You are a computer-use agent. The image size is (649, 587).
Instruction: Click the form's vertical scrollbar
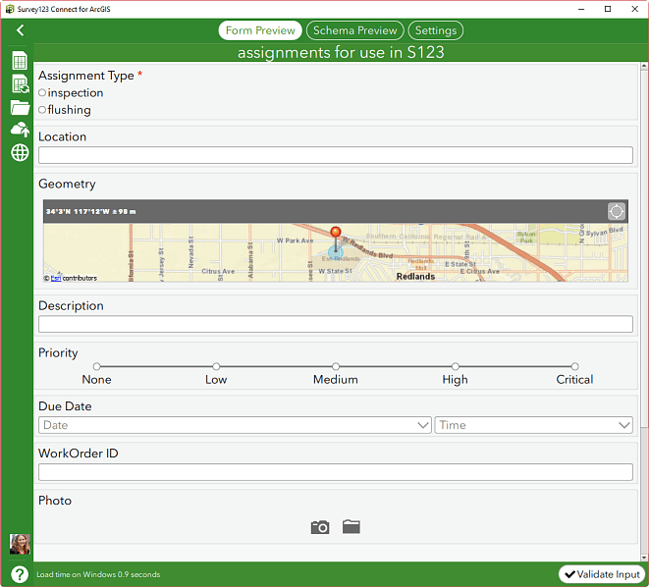click(x=644, y=248)
